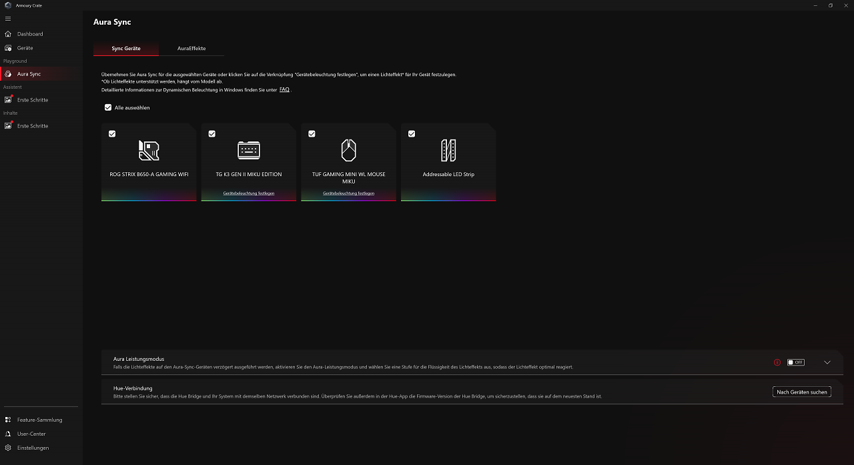Screen dimensions: 854x465
Task: Expand the Aura Leistungsmodus section chevron
Action: point(827,362)
